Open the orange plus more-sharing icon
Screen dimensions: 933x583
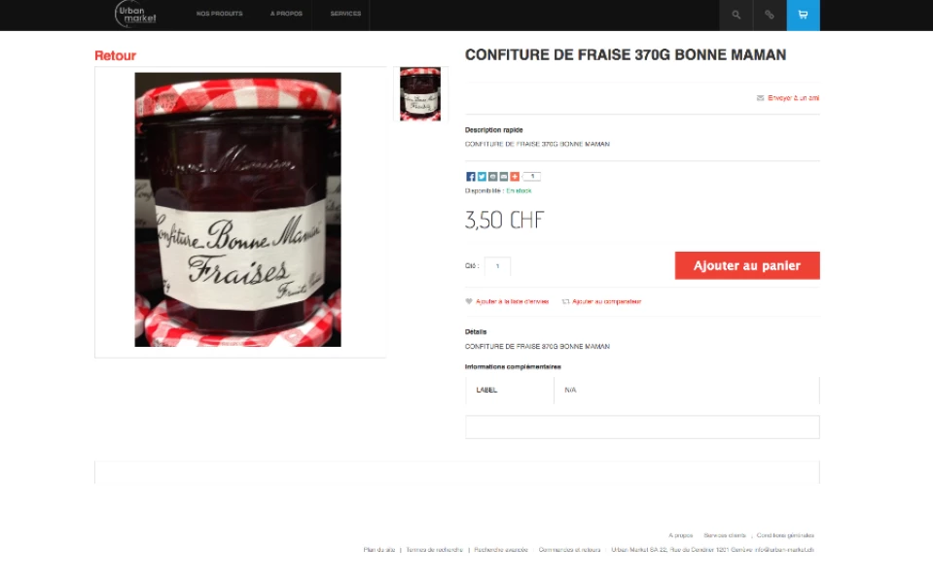515,177
